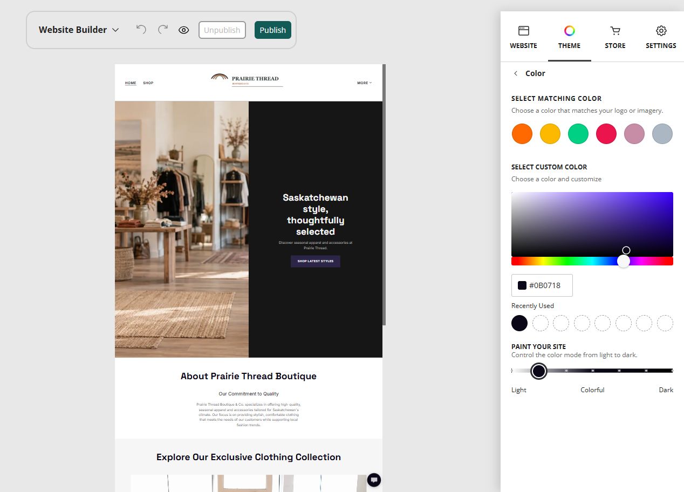
Task: Click the 'About Prairie Thread Boutique' heading
Action: (x=249, y=377)
